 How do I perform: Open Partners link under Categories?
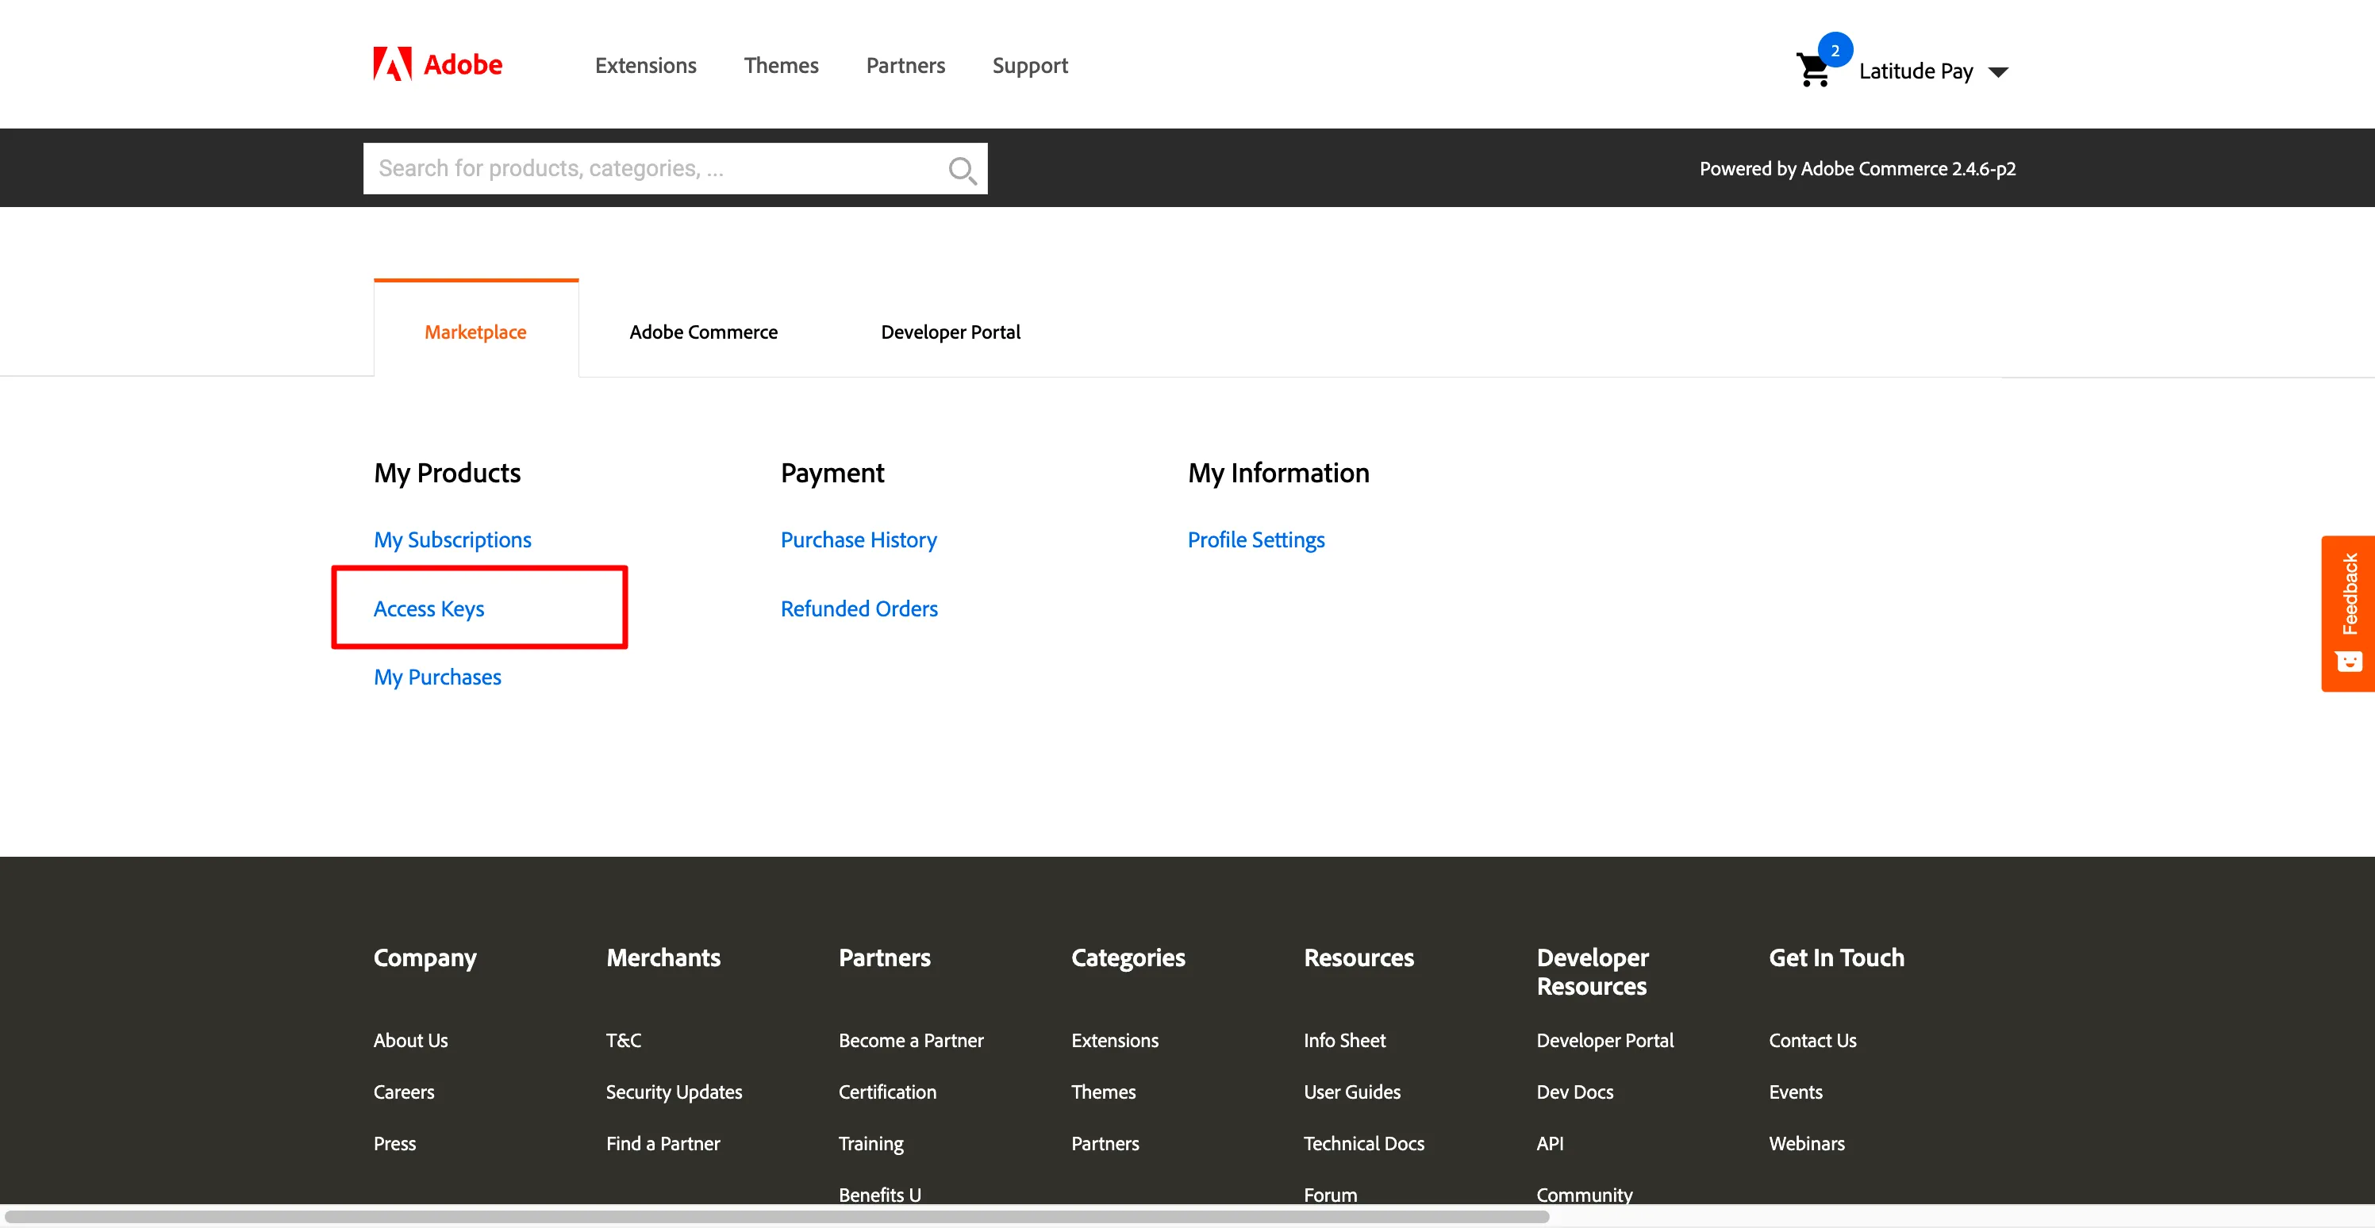click(x=1105, y=1143)
